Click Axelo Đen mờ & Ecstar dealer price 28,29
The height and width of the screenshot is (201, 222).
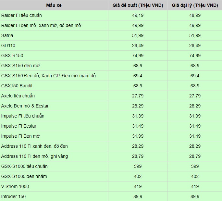pyautogui.click(x=195, y=106)
